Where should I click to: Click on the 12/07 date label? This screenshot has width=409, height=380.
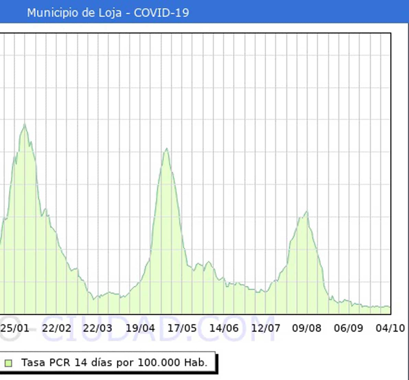(265, 328)
